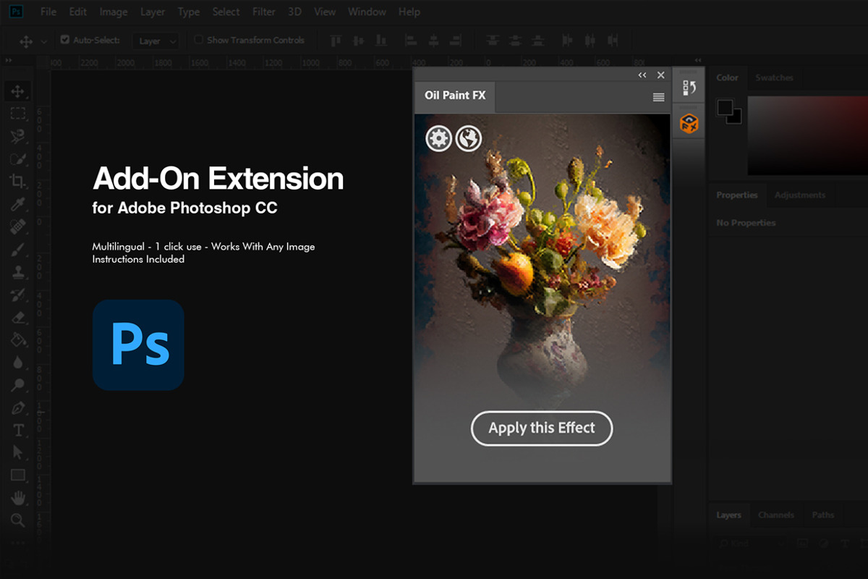Image resolution: width=868 pixels, height=579 pixels.
Task: Open the Oil Paint FX panel hamburger menu
Action: click(x=658, y=97)
